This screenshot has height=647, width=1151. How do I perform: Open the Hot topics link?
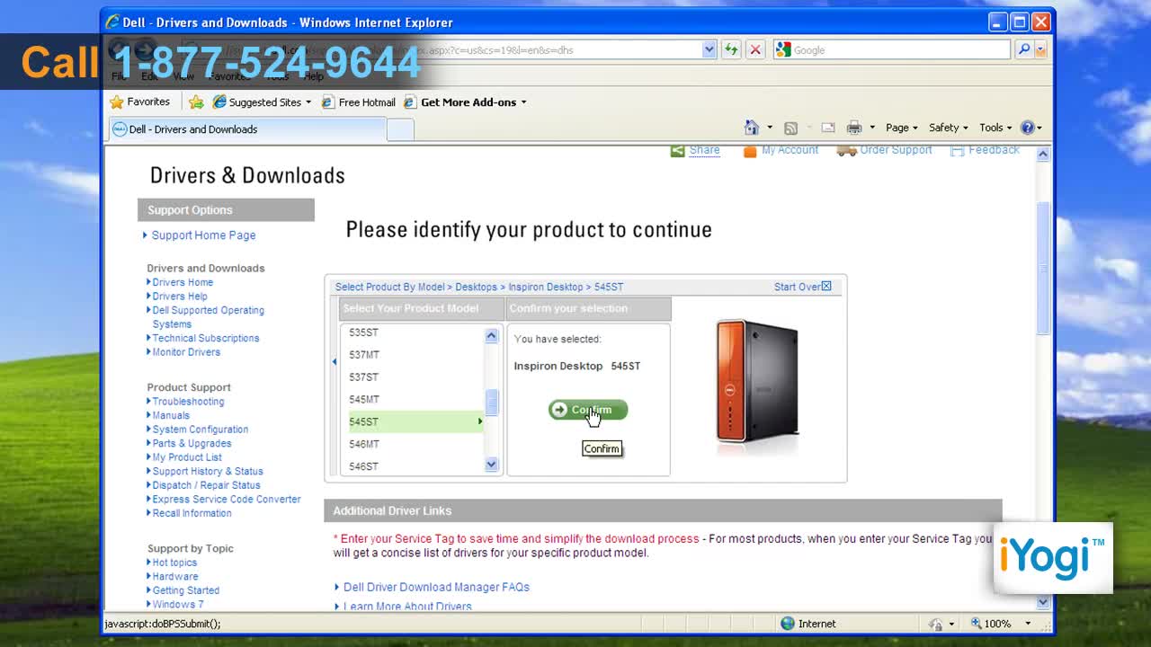[174, 563]
